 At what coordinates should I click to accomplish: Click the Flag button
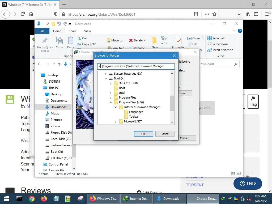253,102
